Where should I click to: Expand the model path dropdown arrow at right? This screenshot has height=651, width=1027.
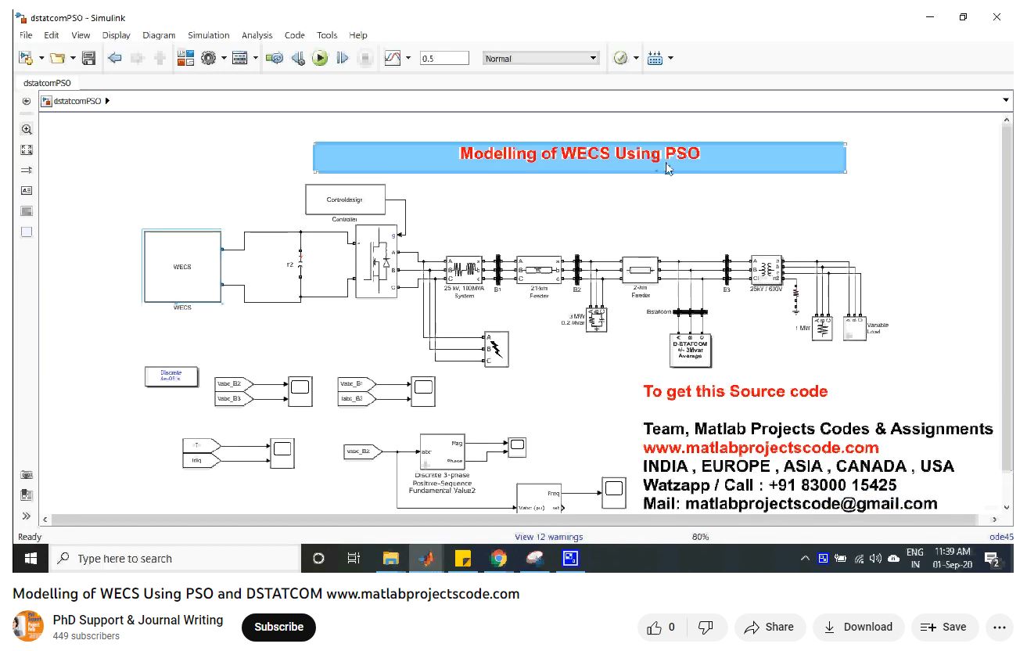point(1006,100)
